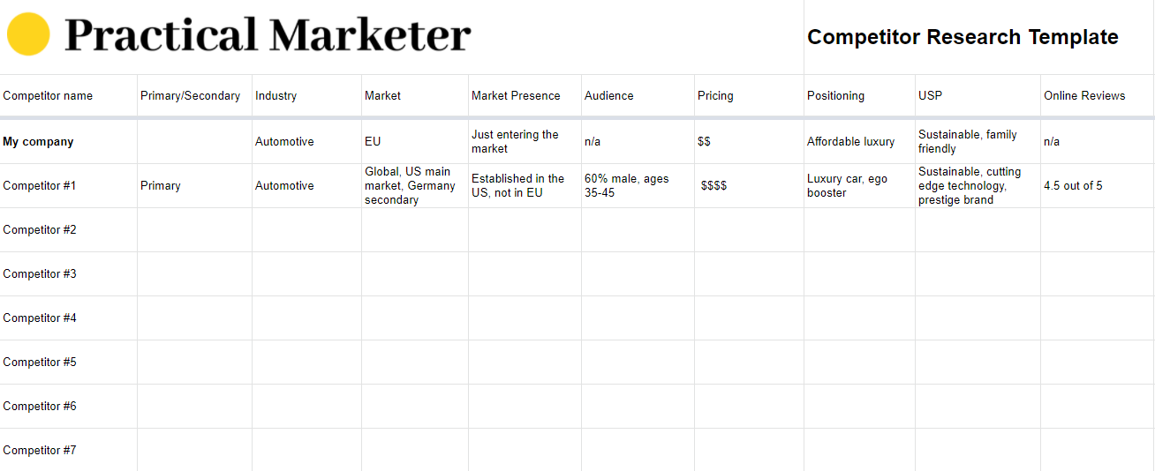Click the Competitor #7 row label
This screenshot has height=471, width=1155.
click(x=40, y=451)
